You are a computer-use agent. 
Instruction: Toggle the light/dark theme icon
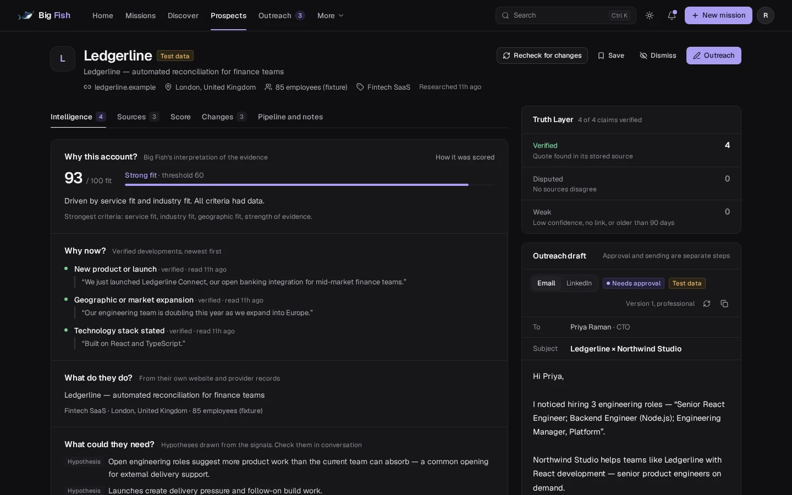point(650,15)
